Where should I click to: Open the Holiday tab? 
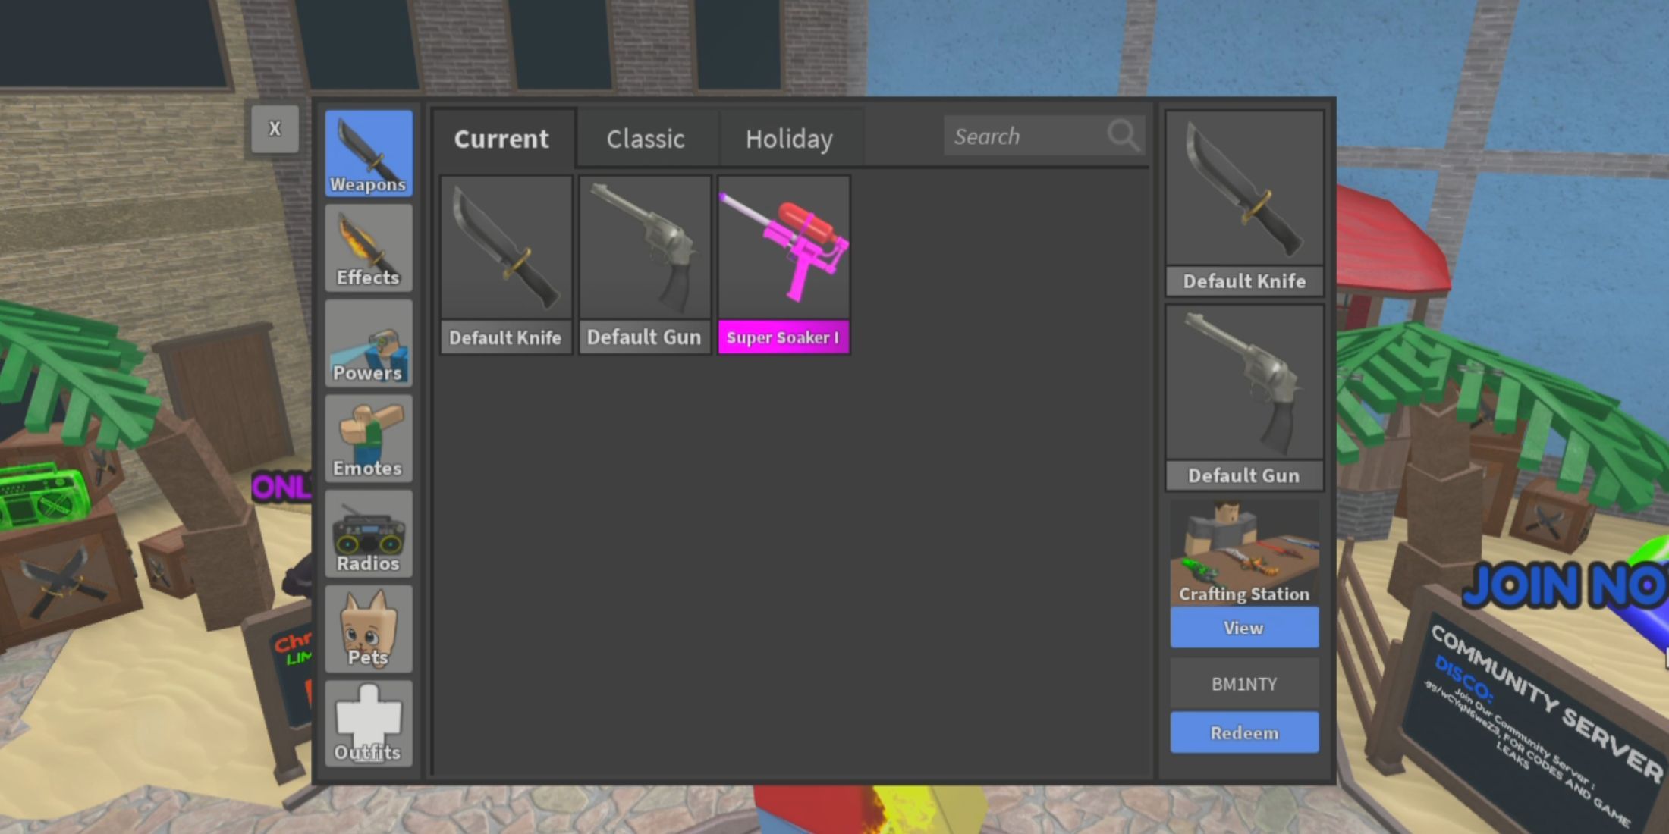point(790,138)
